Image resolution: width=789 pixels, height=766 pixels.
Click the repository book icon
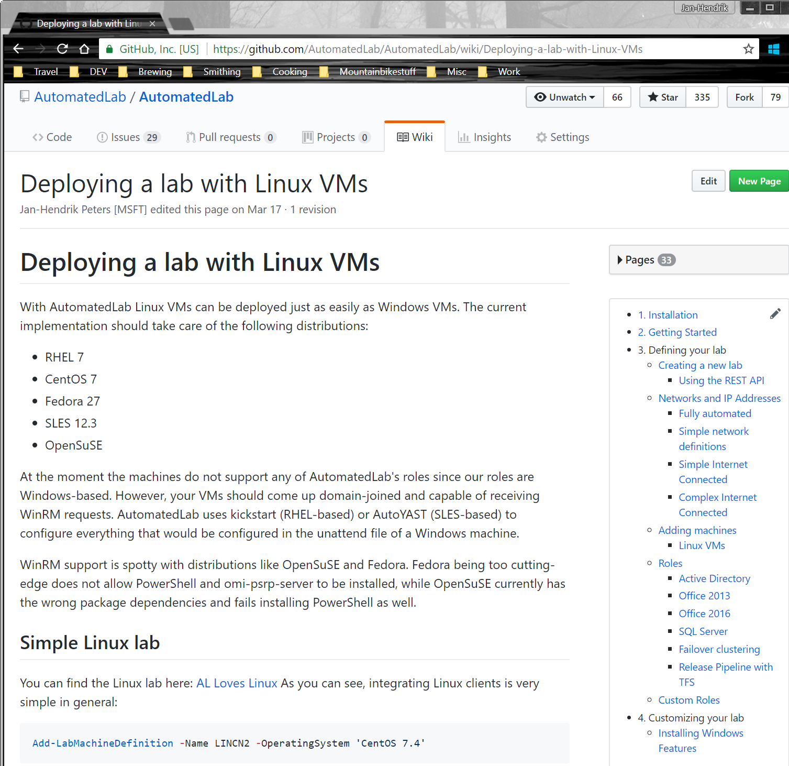point(25,97)
